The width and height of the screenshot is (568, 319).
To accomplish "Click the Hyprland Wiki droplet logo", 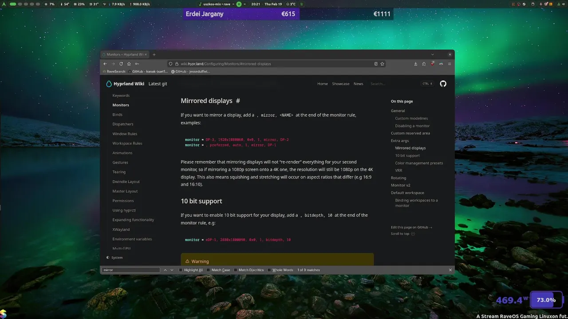I will (x=109, y=84).
